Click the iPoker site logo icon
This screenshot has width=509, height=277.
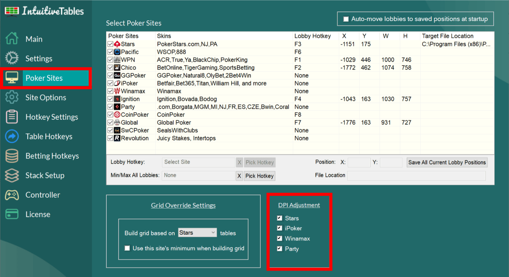tap(117, 83)
